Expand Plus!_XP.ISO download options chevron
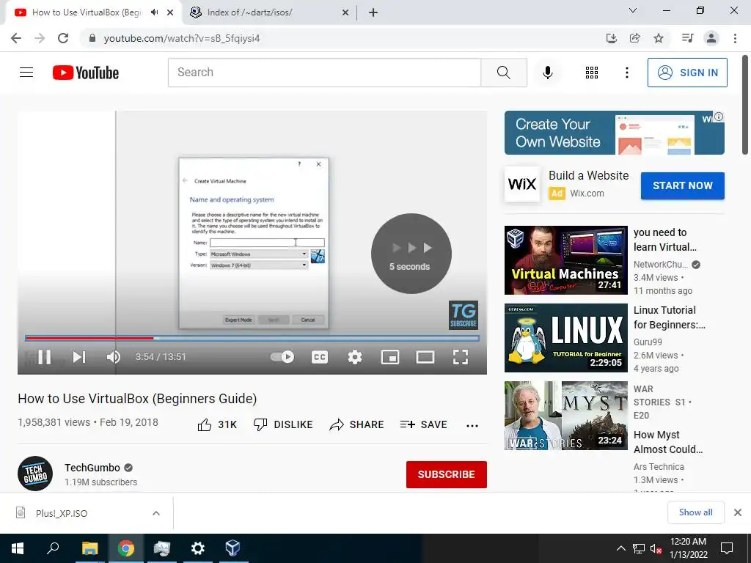This screenshot has height=563, width=751. pos(156,513)
